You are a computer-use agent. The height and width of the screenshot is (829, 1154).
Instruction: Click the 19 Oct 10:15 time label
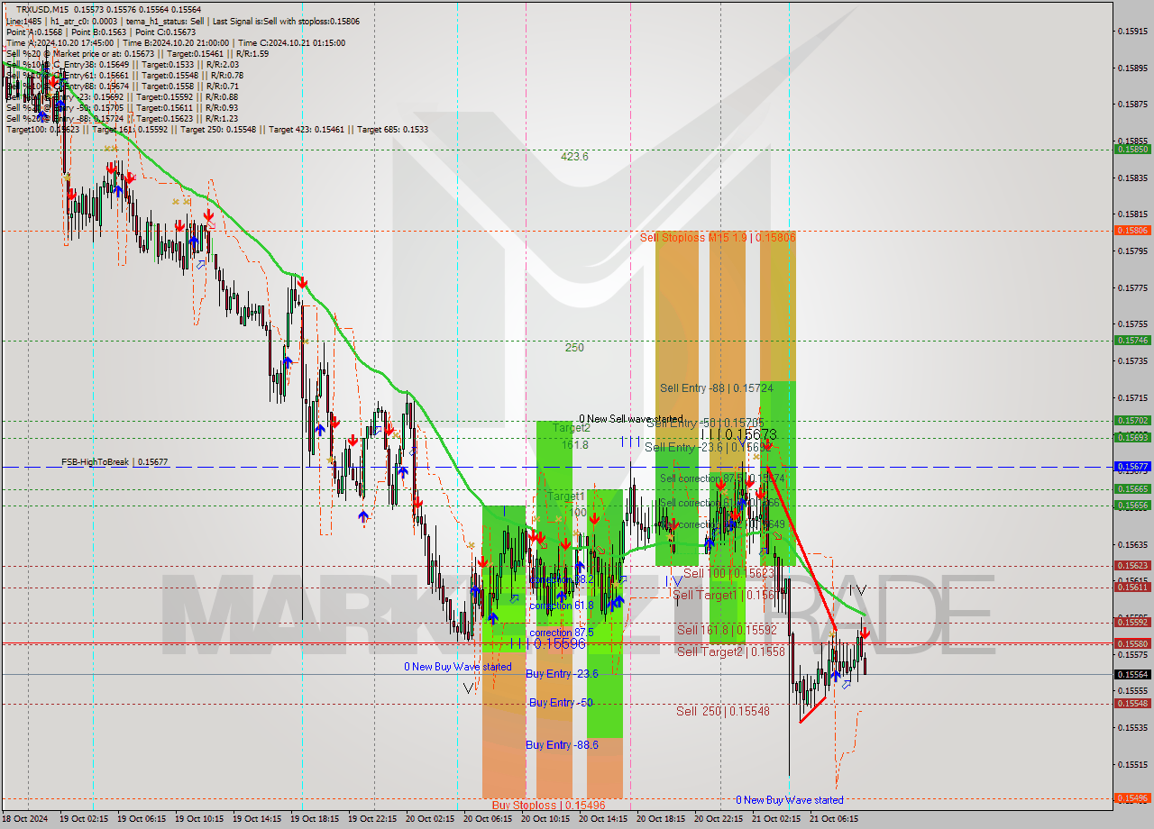pos(198,819)
